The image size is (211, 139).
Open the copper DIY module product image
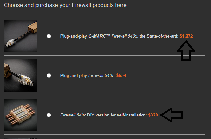pyautogui.click(x=20, y=115)
